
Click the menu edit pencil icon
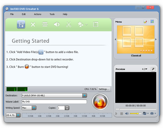pos(145,22)
